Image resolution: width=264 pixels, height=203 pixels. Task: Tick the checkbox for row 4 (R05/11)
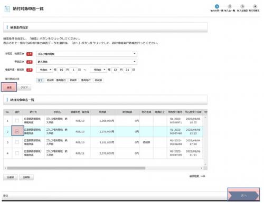pos(17,153)
